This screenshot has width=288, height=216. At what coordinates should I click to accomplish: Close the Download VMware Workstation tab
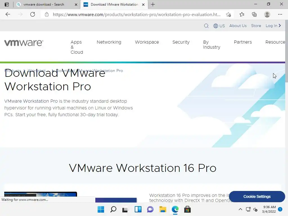click(143, 4)
